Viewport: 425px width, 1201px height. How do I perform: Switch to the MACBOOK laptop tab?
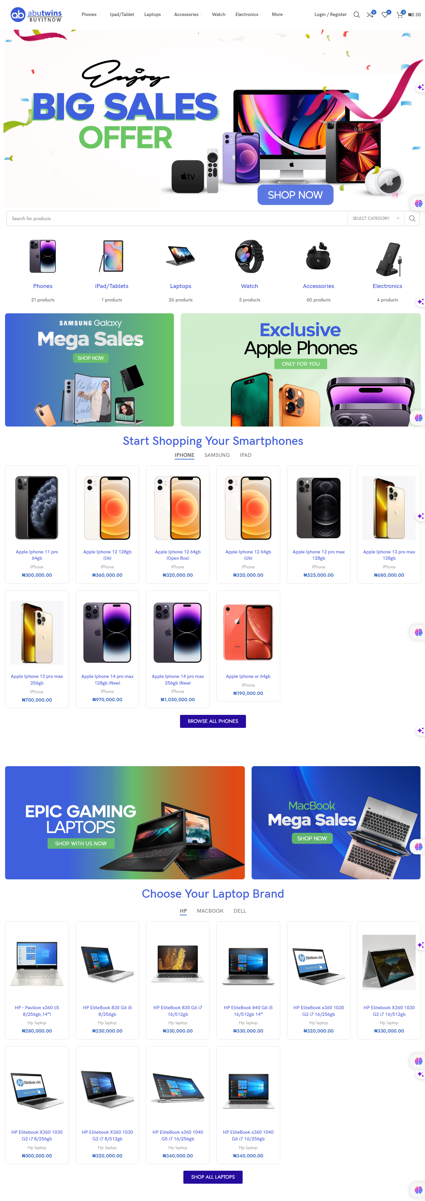click(210, 911)
